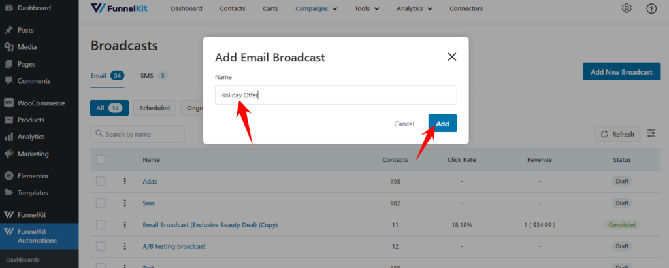
Task: Click the Refresh button
Action: pyautogui.click(x=617, y=134)
